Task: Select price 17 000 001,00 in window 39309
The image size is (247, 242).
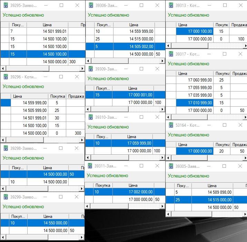Action: (x=133, y=95)
